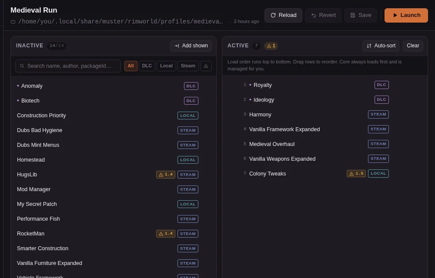Select Construction Priority mod row
Viewport: 435px width, 278px height.
[x=114, y=116]
